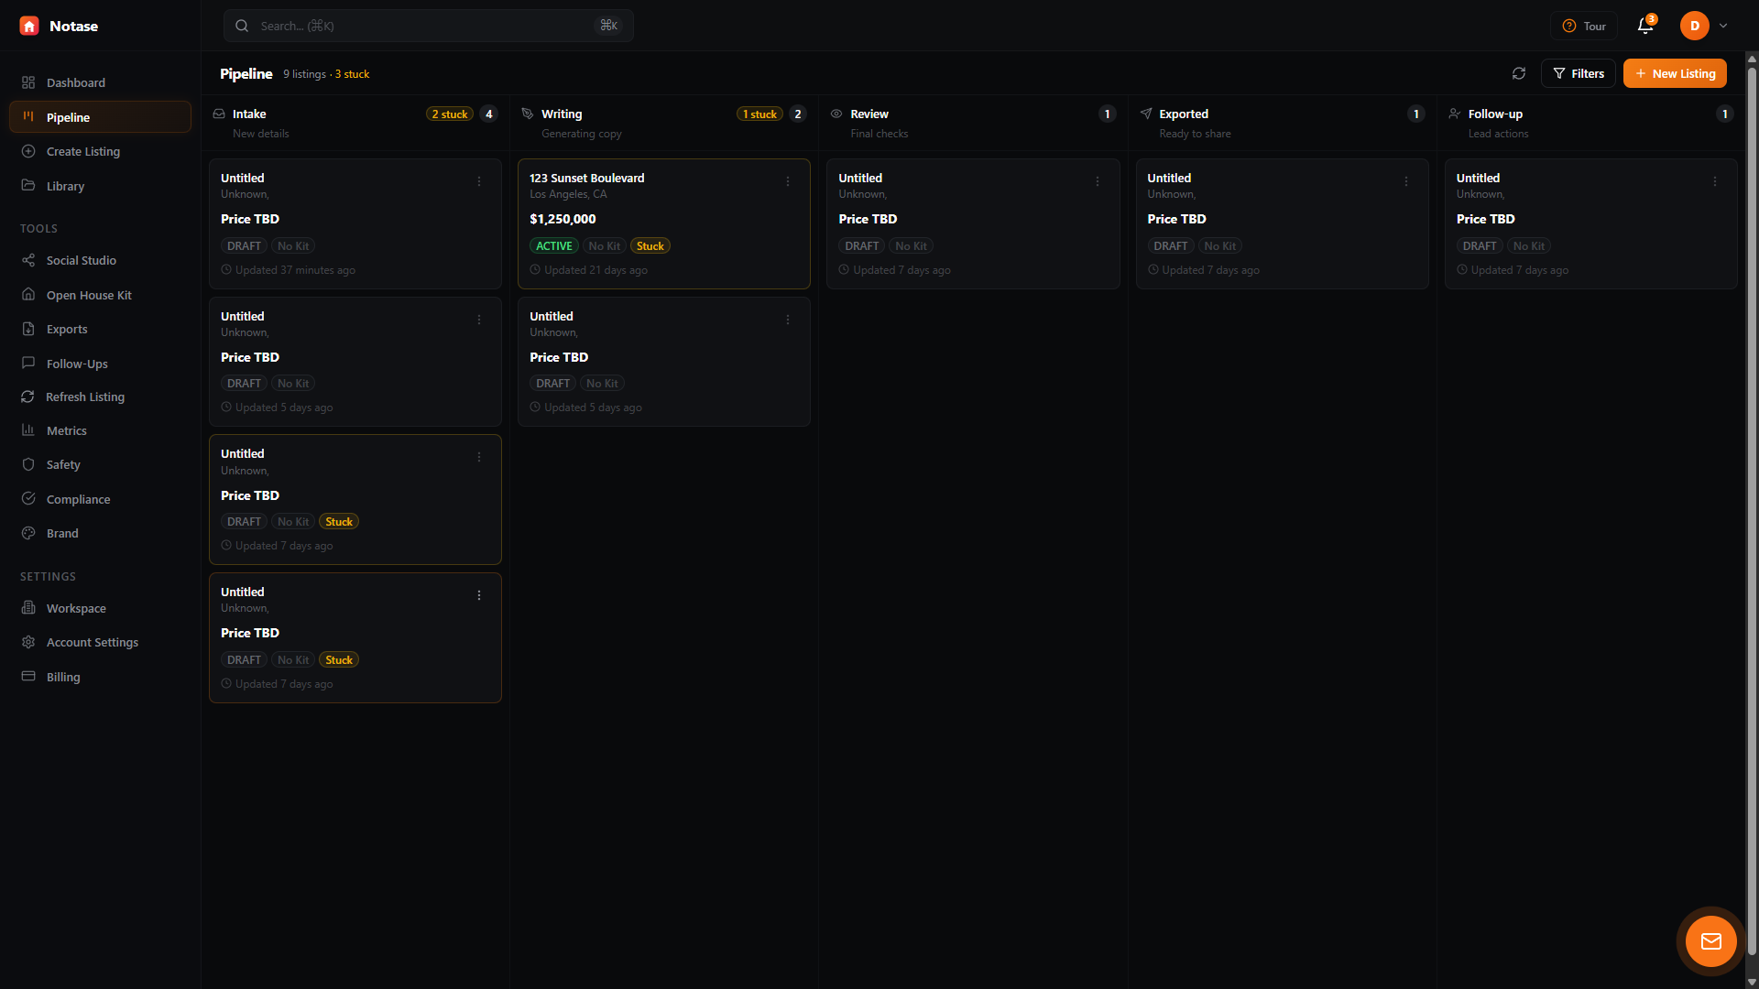This screenshot has width=1759, height=989.
Task: Open the kebab menu on 123 Sunset Boulevard
Action: tap(788, 181)
